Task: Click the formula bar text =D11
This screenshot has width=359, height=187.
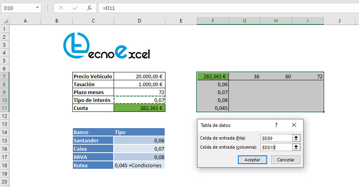Action: [109, 8]
